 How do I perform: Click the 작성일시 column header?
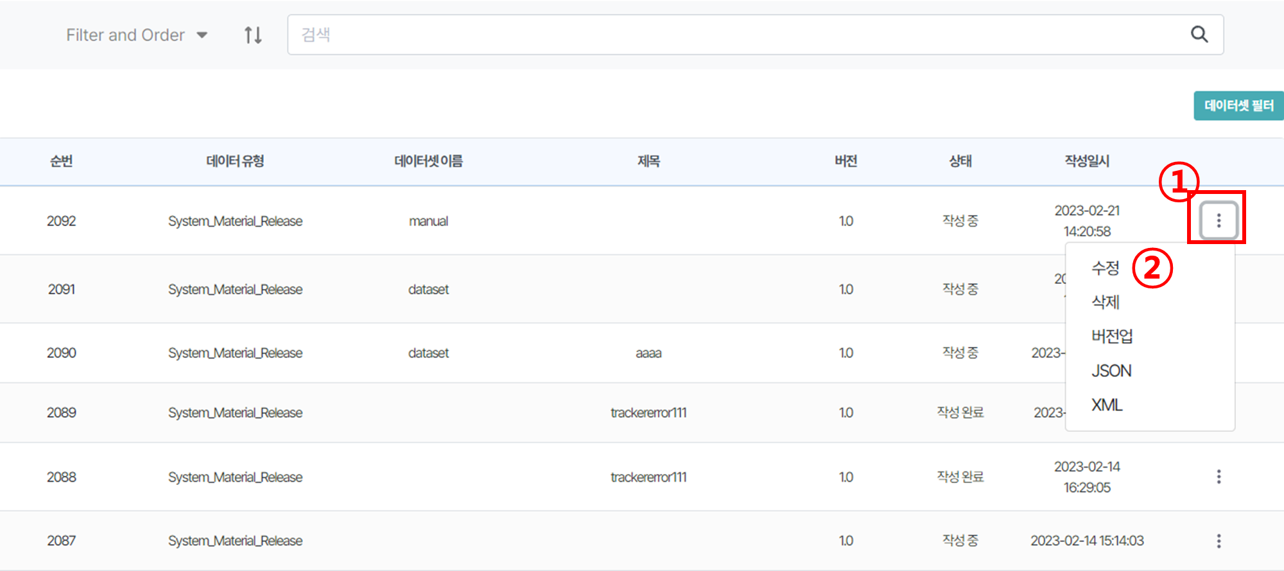click(1086, 161)
